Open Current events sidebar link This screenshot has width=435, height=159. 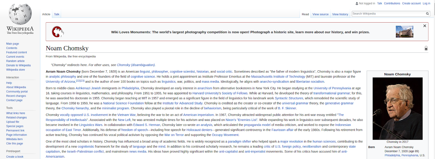click(15, 57)
